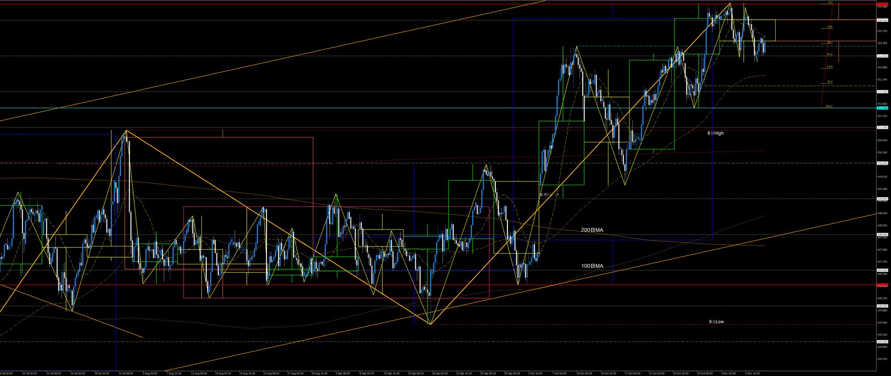Select the 3 Nov 00:00 time label
This screenshot has width=891, height=376.
[728, 373]
